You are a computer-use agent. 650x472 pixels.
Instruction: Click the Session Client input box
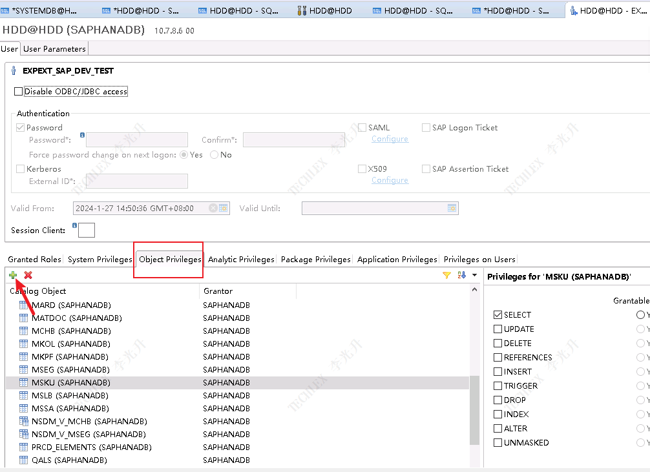[x=87, y=230]
